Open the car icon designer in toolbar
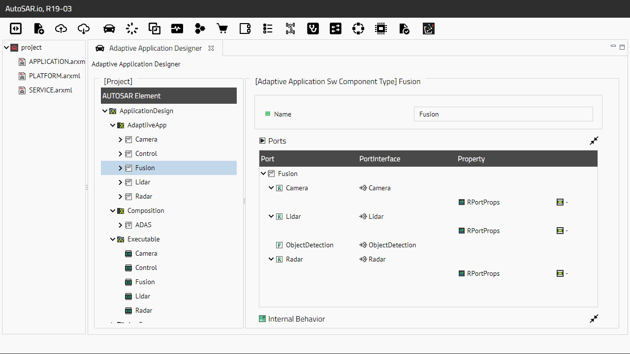Image resolution: width=630 pixels, height=354 pixels. click(109, 29)
